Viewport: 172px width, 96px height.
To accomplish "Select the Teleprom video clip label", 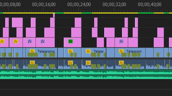I will [134, 51].
